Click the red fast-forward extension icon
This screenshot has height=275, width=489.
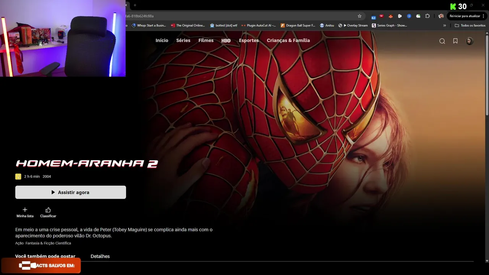pyautogui.click(x=381, y=16)
